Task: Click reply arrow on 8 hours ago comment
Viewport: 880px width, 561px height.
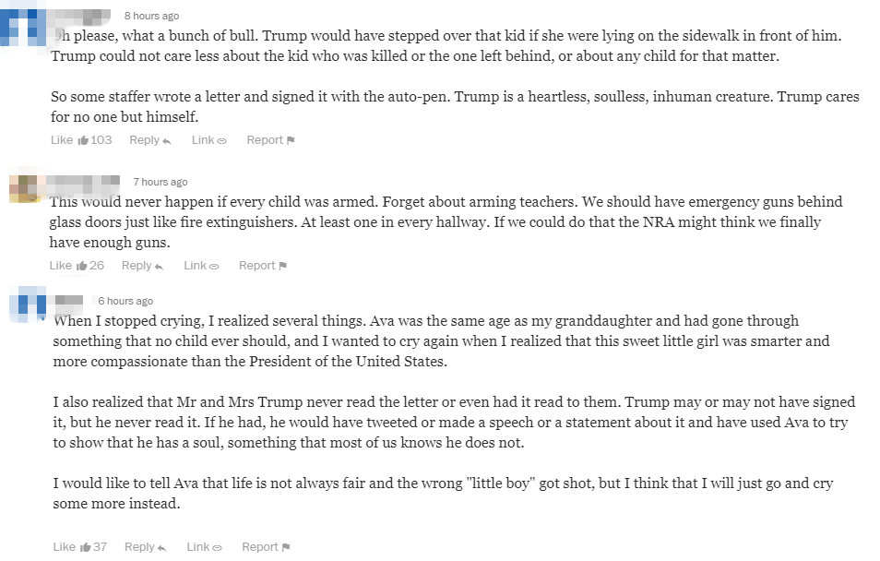Action: coord(166,141)
